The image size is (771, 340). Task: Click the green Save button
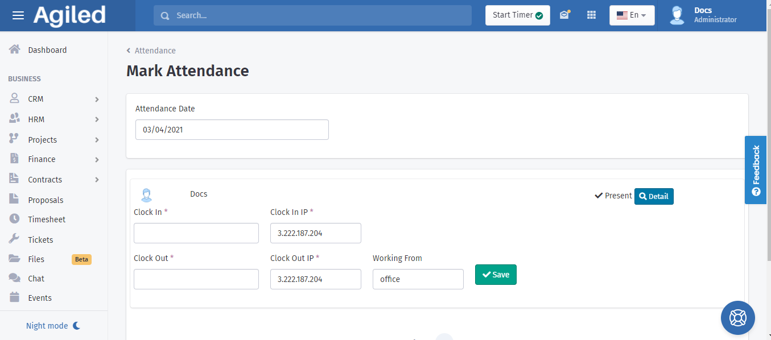[x=496, y=275]
